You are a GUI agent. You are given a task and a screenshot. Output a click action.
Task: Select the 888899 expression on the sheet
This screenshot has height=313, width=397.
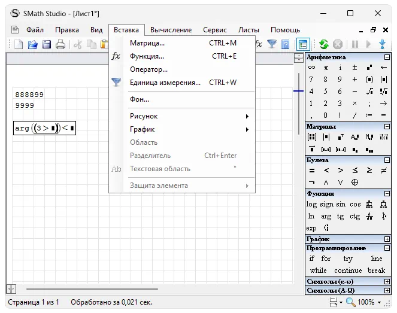[29, 95]
